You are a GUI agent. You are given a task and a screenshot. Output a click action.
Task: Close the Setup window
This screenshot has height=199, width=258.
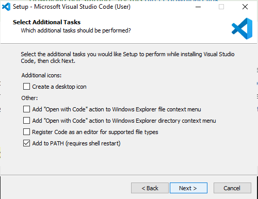click(245, 7)
